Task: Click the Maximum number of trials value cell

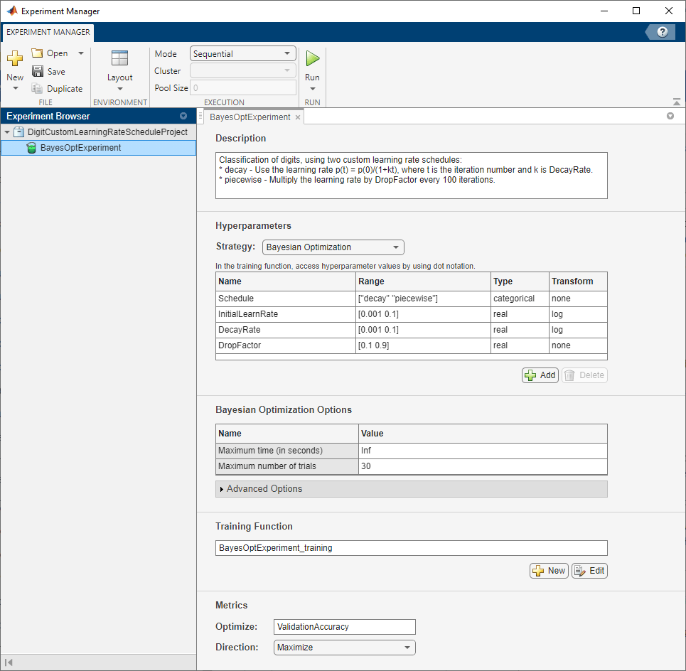Action: coord(483,466)
